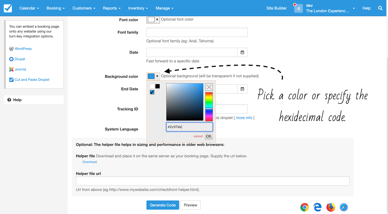Open the End Date calendar icon
Viewport: 388px width, 214px height.
pyautogui.click(x=242, y=89)
